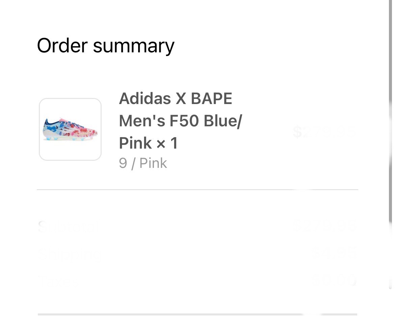The height and width of the screenshot is (332, 395).
Task: Select the "Blue/" color text in title
Action: 223,121
